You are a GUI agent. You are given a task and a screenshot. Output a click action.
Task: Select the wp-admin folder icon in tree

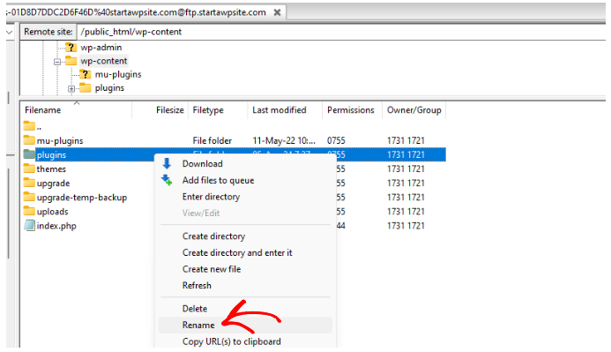tap(71, 48)
